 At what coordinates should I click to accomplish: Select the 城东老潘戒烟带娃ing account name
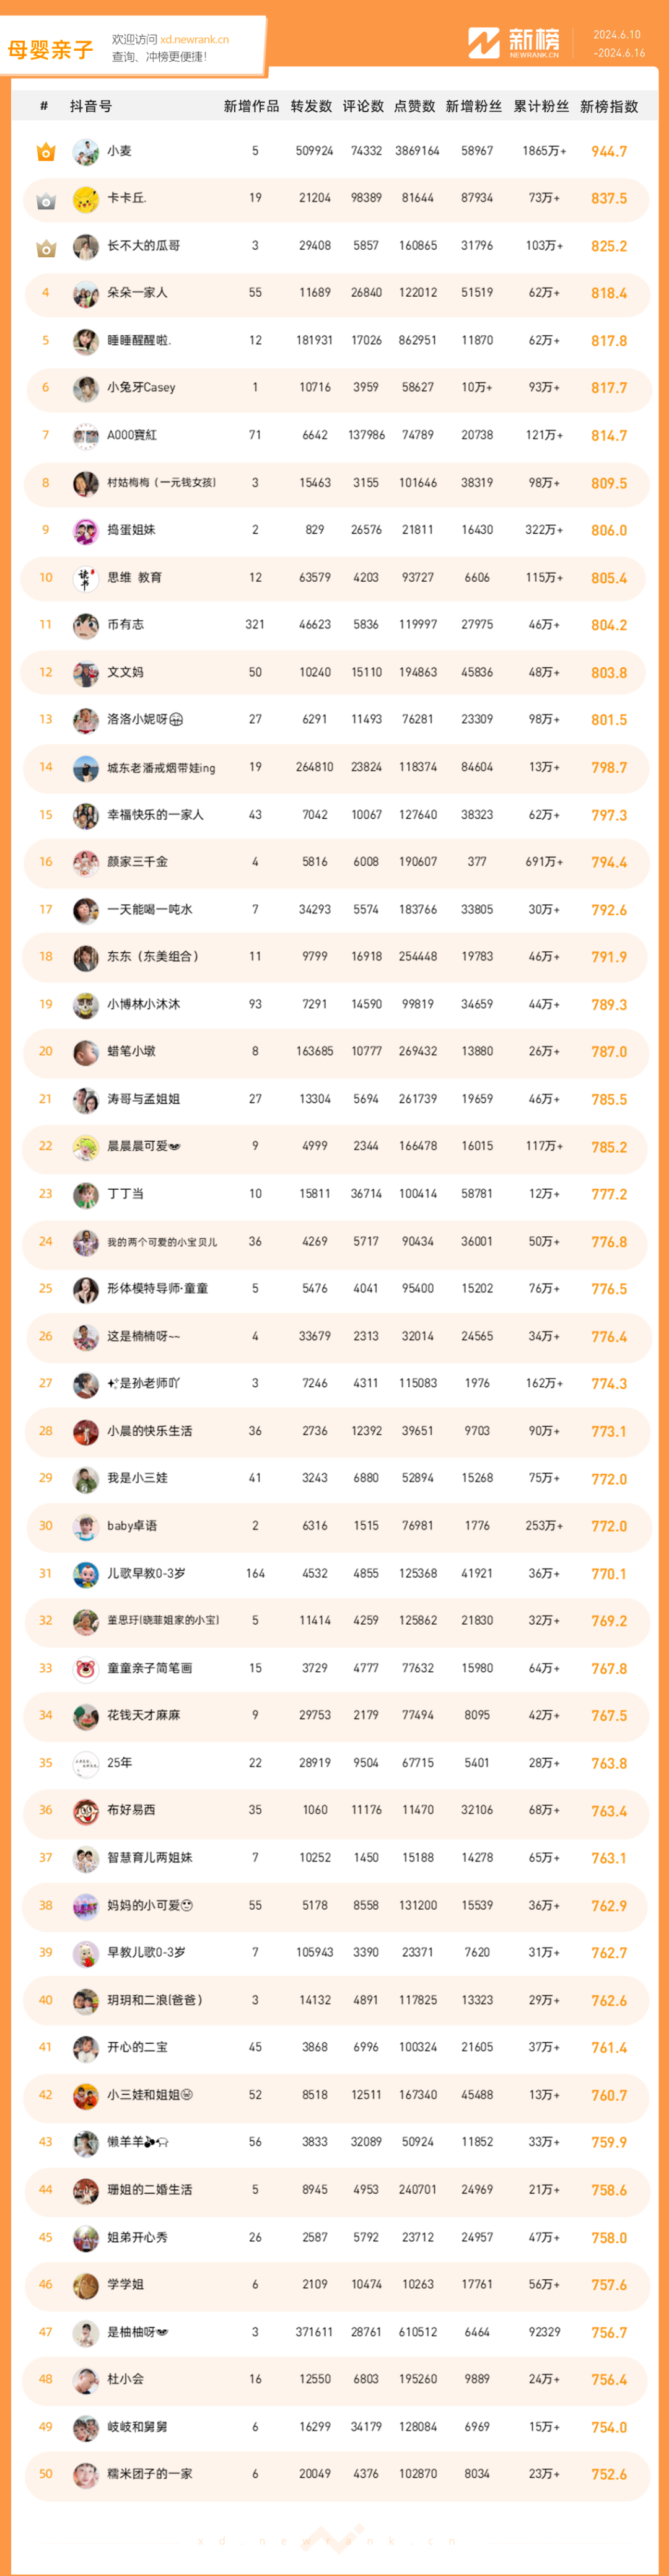point(161,768)
